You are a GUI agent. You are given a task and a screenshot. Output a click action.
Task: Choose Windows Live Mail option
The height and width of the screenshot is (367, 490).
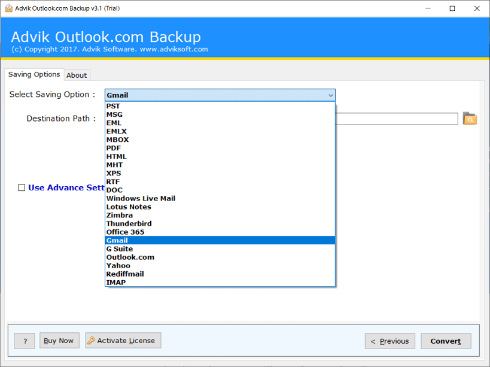point(141,198)
